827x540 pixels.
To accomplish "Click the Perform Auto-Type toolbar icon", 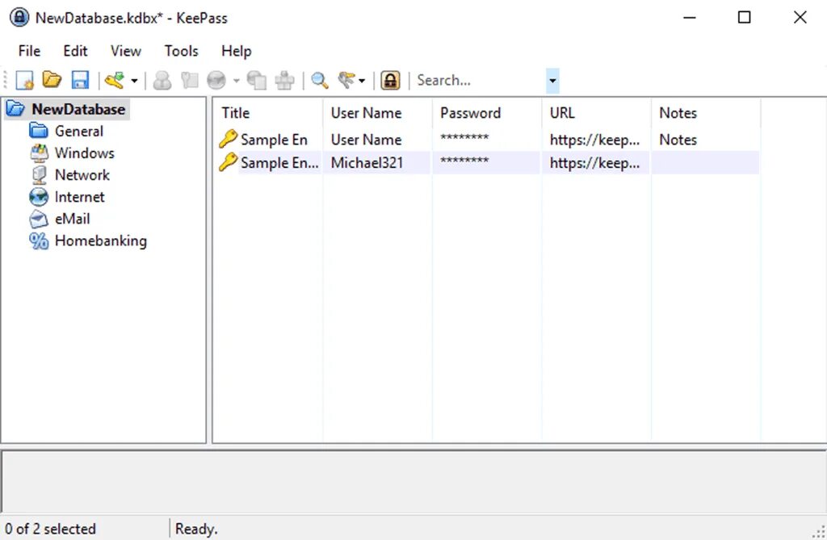I will (285, 80).
